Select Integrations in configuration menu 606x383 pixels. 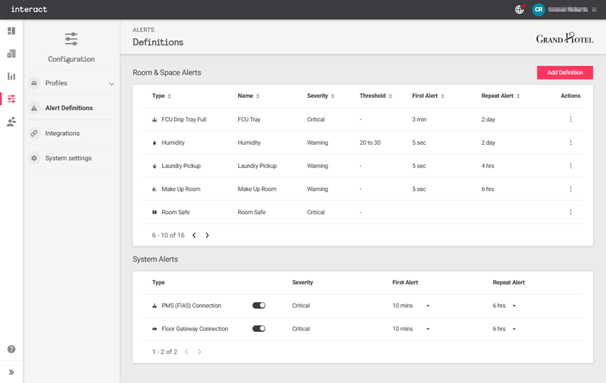(x=62, y=133)
